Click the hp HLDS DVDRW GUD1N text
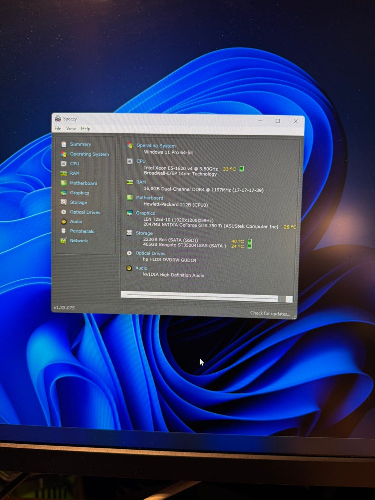The width and height of the screenshot is (375, 500). click(170, 260)
